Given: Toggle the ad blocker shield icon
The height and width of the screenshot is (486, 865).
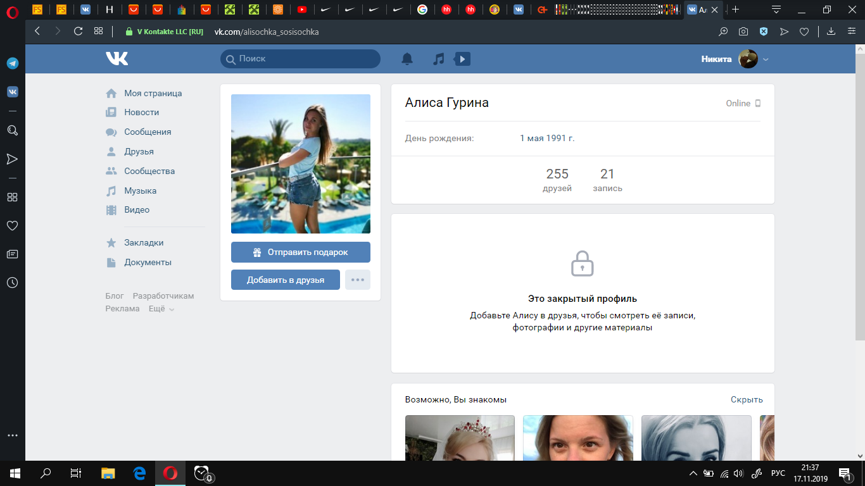Looking at the screenshot, I should [764, 31].
